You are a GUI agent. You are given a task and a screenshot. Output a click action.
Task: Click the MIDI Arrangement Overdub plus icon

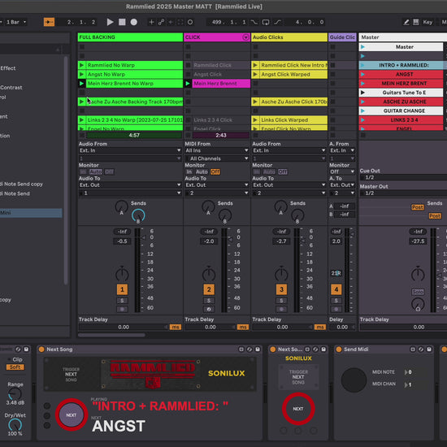pos(151,22)
